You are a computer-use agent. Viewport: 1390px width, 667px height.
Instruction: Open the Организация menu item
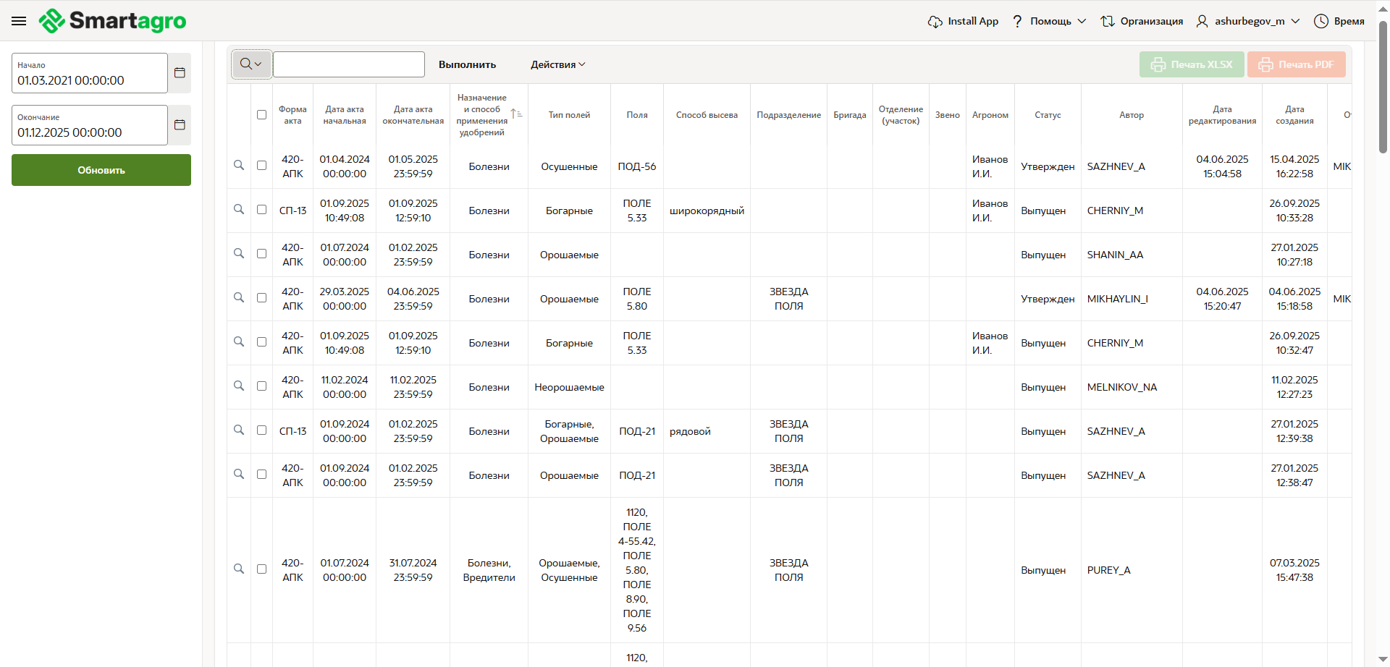pos(1142,21)
